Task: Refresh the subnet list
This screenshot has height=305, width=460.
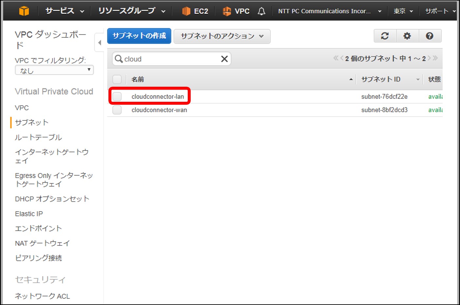Action: tap(385, 36)
